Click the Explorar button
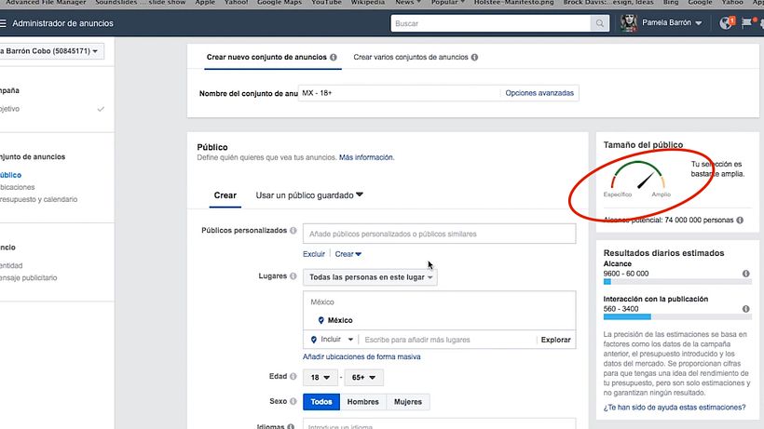This screenshot has width=764, height=429. (555, 340)
